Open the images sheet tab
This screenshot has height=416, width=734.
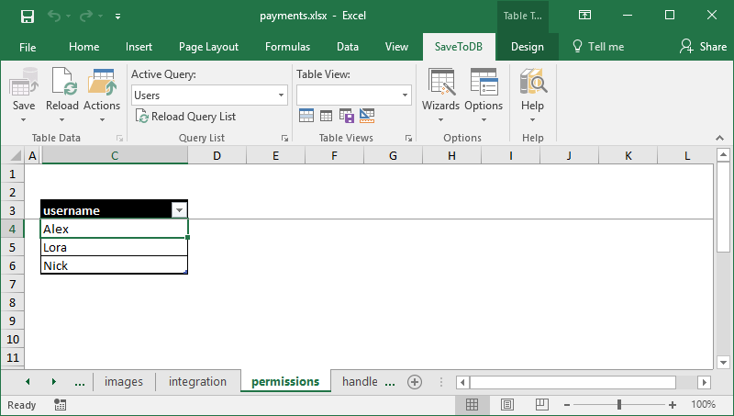124,382
